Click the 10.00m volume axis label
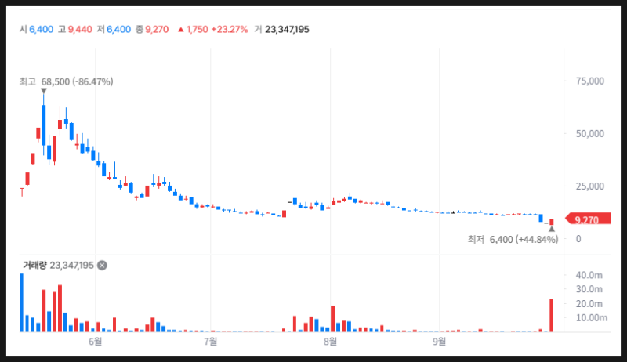627x362 pixels. (x=592, y=318)
